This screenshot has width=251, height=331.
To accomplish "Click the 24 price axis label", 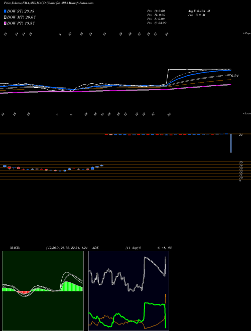I will (240, 135).
